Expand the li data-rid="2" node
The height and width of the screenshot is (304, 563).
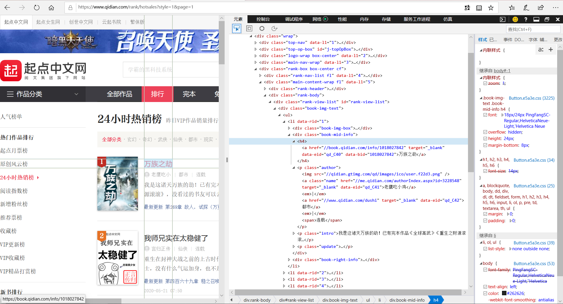pos(284,273)
